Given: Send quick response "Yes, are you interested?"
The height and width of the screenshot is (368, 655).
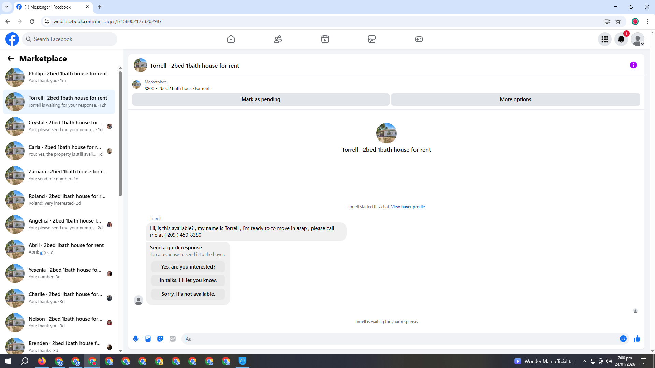Looking at the screenshot, I should (188, 267).
